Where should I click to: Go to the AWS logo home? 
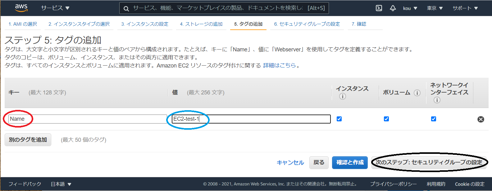pos(21,8)
